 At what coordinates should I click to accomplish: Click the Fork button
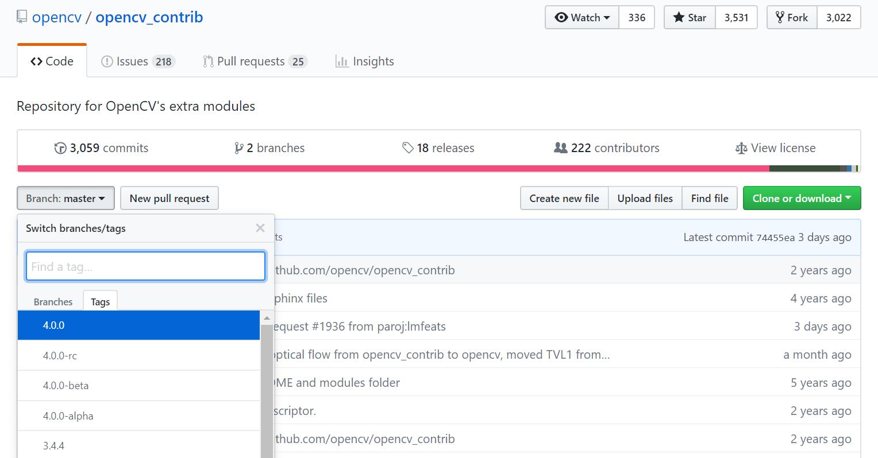coord(792,17)
